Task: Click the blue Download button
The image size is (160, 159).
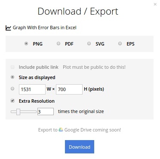Action: click(x=80, y=147)
